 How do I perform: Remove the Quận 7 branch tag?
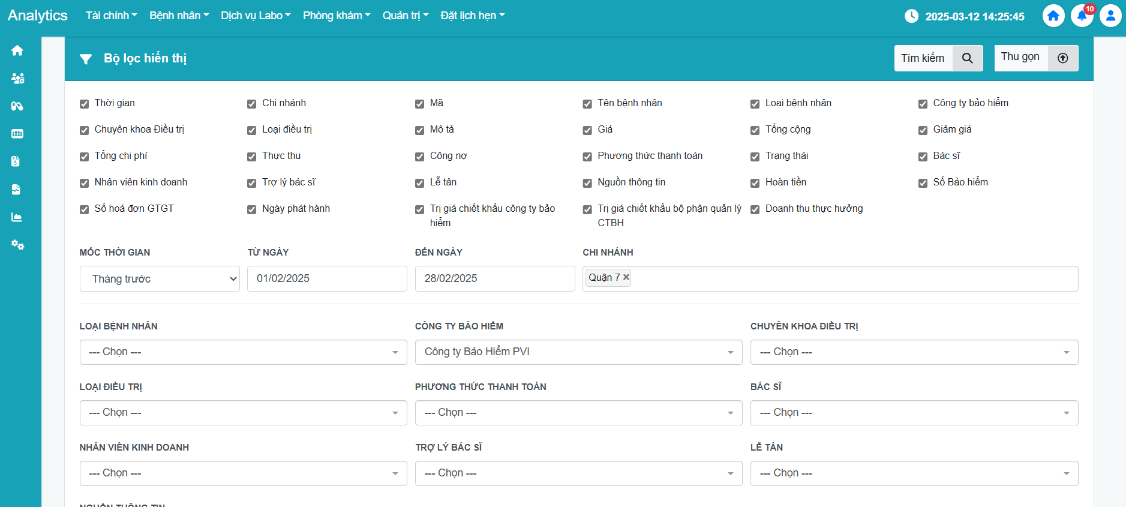[626, 277]
